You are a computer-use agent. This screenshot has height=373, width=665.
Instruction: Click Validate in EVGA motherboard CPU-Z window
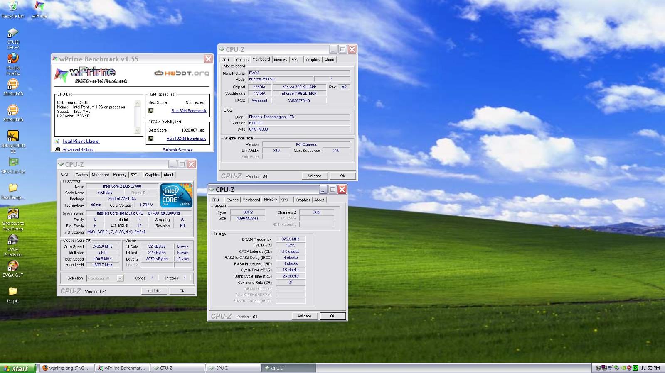[314, 176]
